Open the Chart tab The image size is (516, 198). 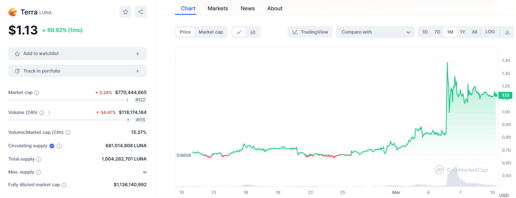188,8
